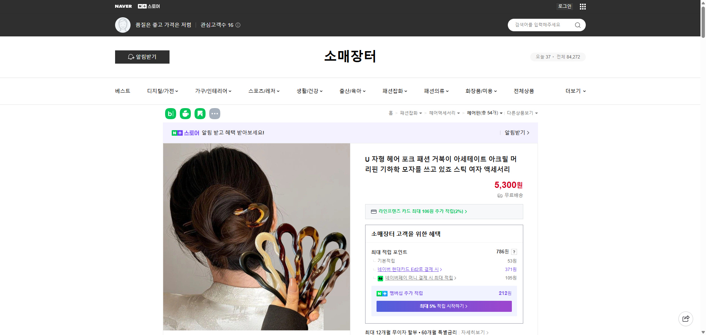706x335 pixels.
Task: Click the floating share icon bottom right
Action: click(686, 318)
